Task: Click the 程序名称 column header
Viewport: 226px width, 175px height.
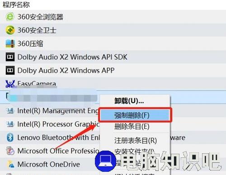Action: point(16,5)
